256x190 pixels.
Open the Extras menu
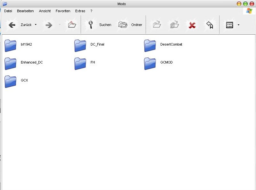(x=80, y=11)
